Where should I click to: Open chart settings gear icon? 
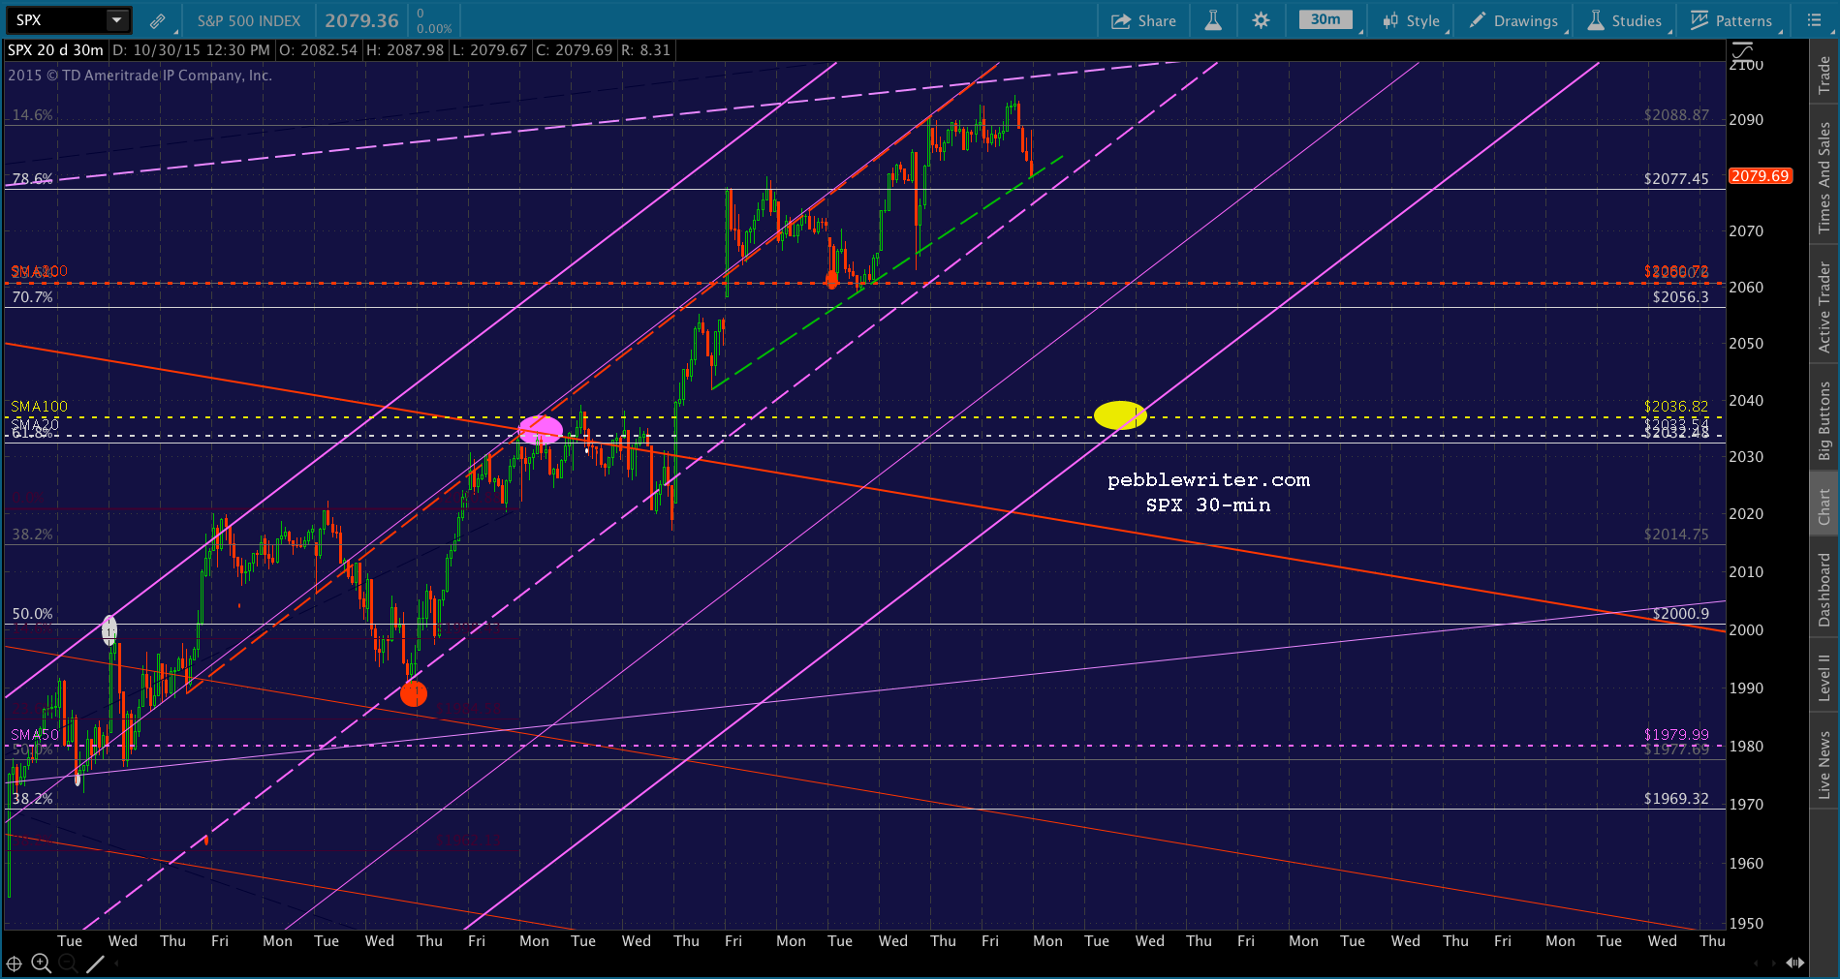tap(1261, 20)
